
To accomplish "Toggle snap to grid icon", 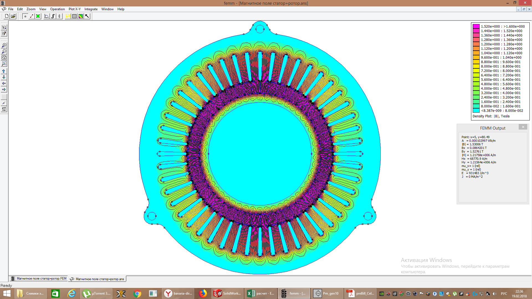I will pyautogui.click(x=4, y=103).
